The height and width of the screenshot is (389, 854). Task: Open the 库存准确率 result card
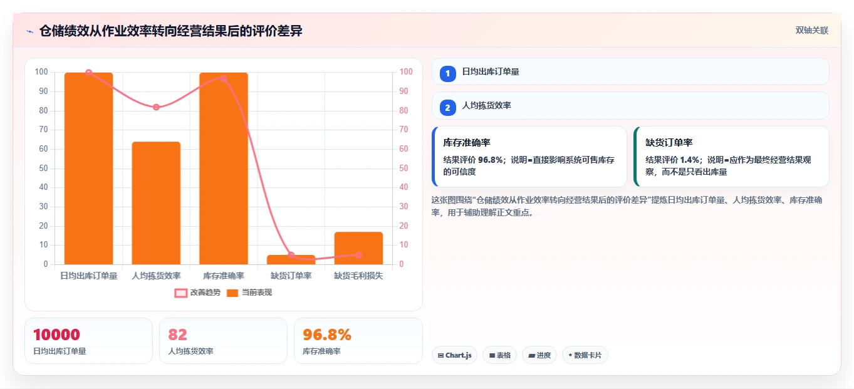(529, 157)
